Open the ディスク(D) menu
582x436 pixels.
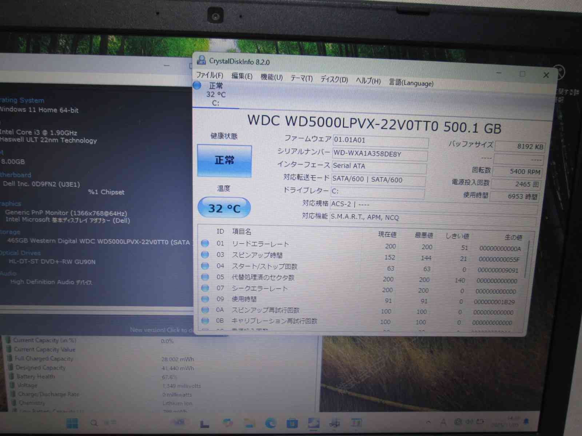point(334,79)
